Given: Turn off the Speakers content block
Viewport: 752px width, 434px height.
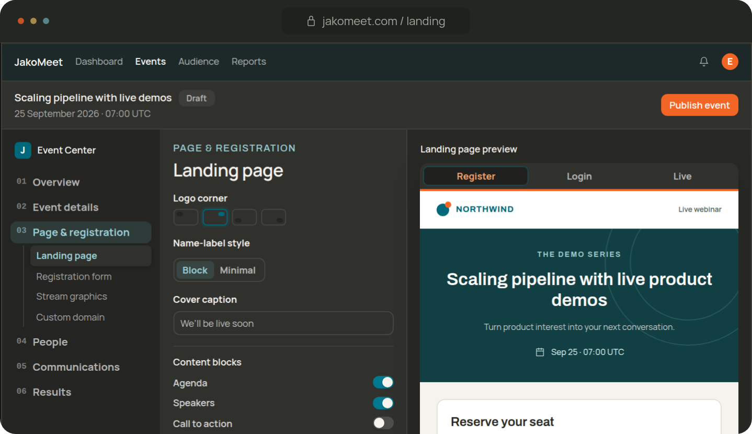Looking at the screenshot, I should point(383,403).
